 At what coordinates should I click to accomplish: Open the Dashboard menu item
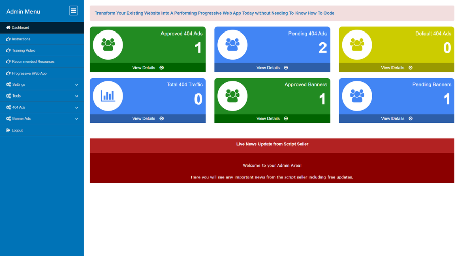(42, 28)
